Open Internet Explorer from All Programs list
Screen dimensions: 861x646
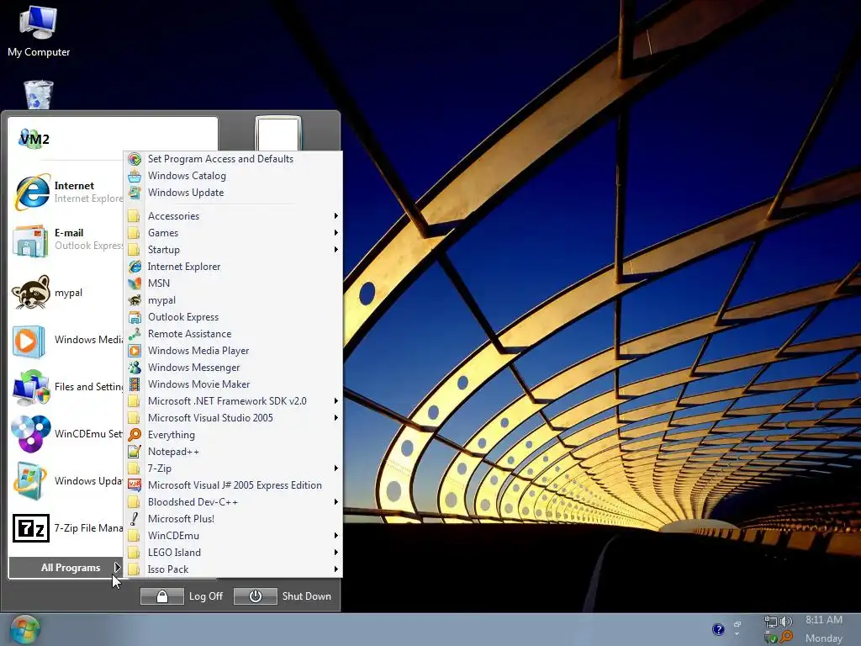(x=234, y=267)
